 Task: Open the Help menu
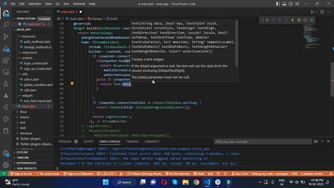[x=92, y=4]
